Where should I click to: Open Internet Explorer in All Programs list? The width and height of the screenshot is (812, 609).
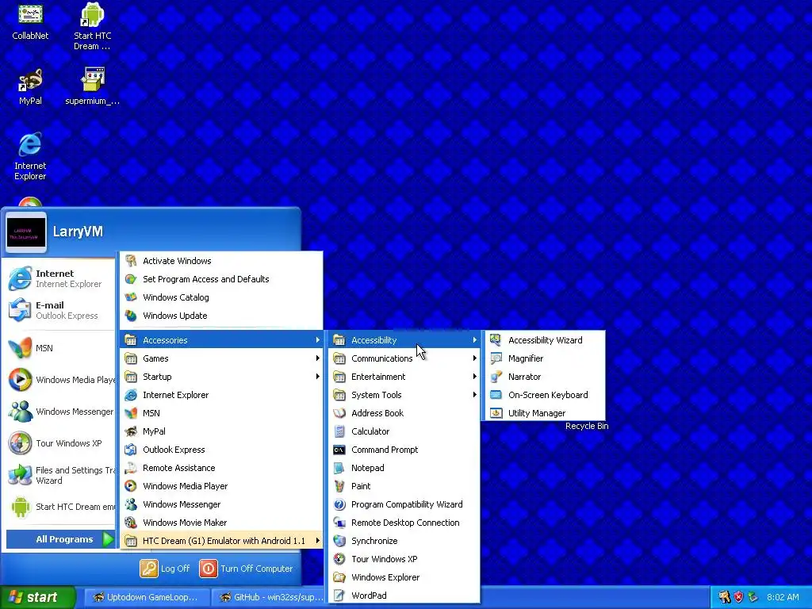tap(221, 395)
